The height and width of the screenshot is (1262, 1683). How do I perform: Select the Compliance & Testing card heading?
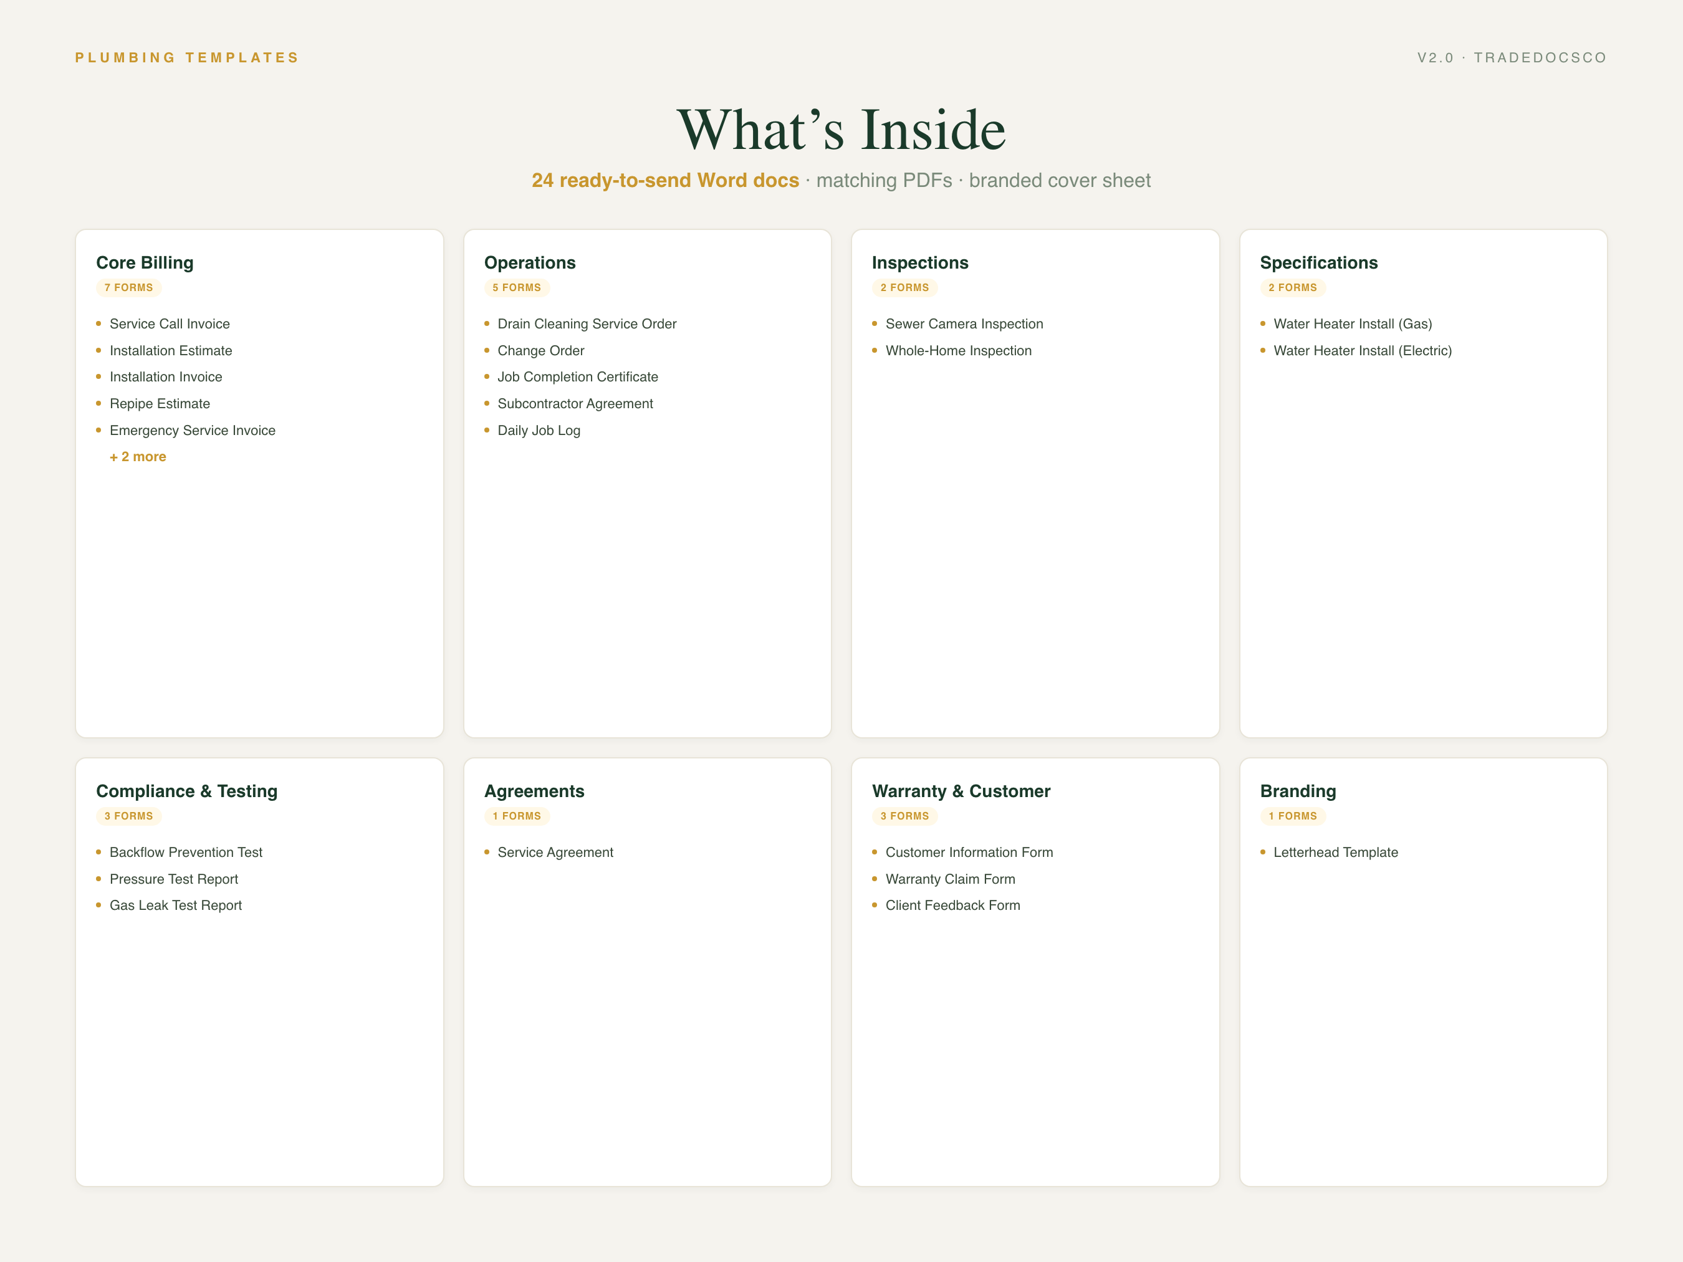pos(186,791)
